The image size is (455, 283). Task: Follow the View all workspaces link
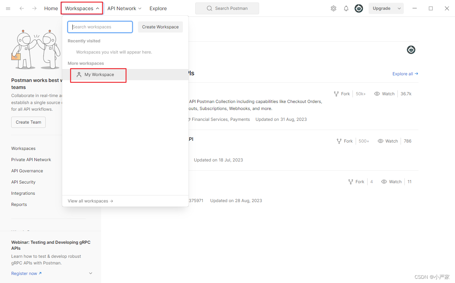click(90, 201)
